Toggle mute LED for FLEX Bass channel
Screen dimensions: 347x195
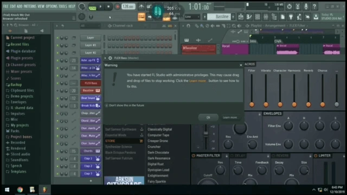point(57,83)
